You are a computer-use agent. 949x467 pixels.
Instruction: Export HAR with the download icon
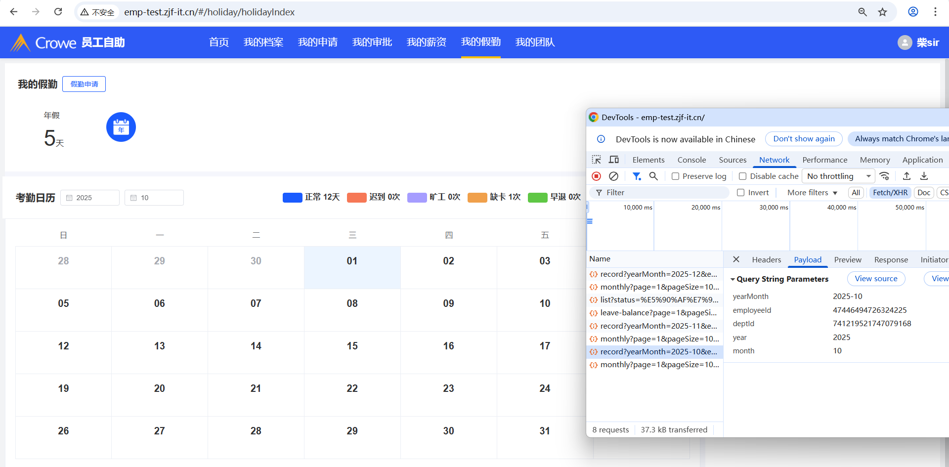tap(924, 176)
